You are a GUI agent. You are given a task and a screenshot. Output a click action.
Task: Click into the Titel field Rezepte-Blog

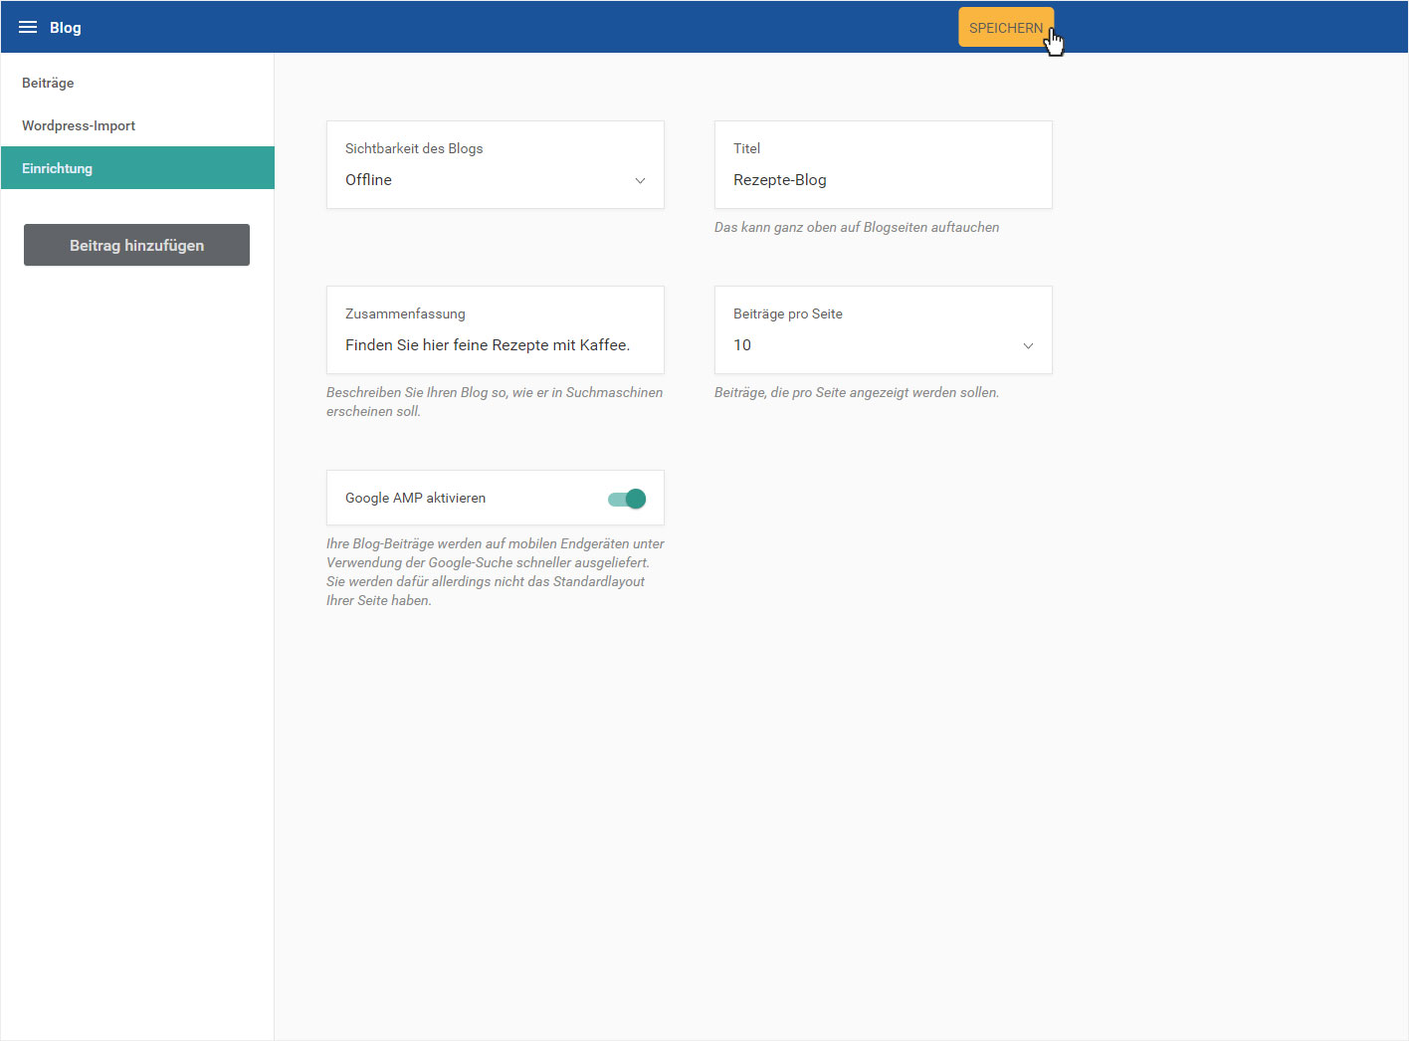tap(884, 165)
